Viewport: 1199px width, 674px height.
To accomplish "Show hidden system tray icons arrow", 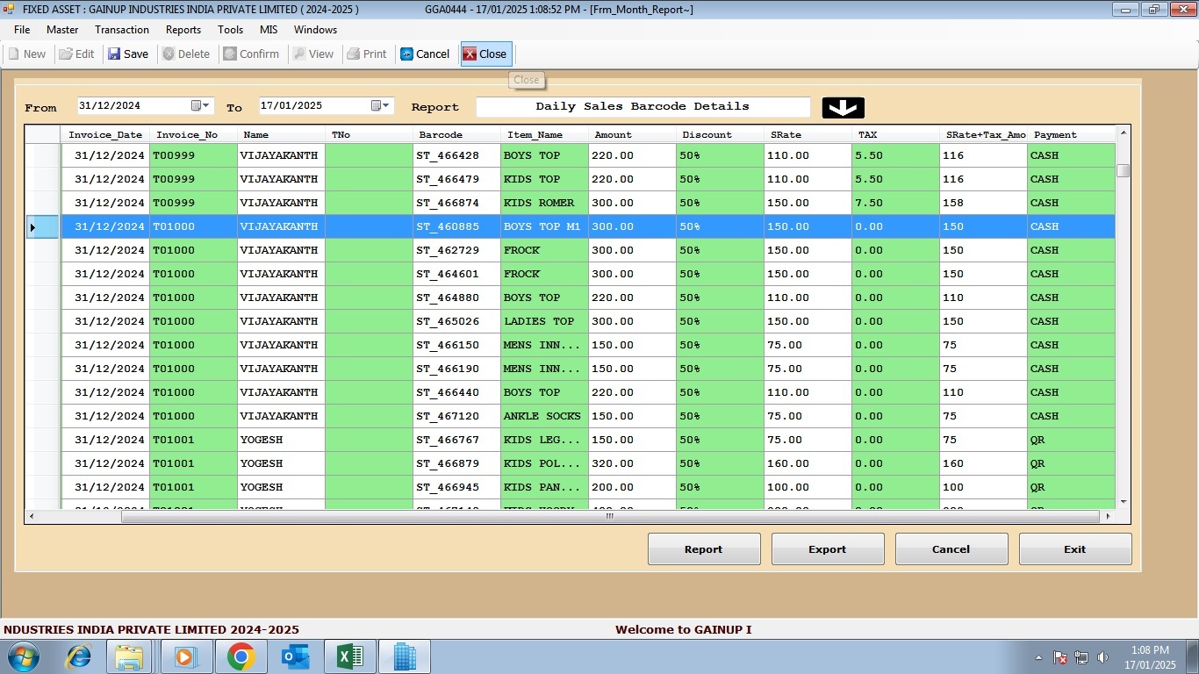I will coord(1038,657).
